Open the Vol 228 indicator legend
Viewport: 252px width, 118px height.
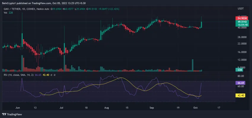(8, 12)
